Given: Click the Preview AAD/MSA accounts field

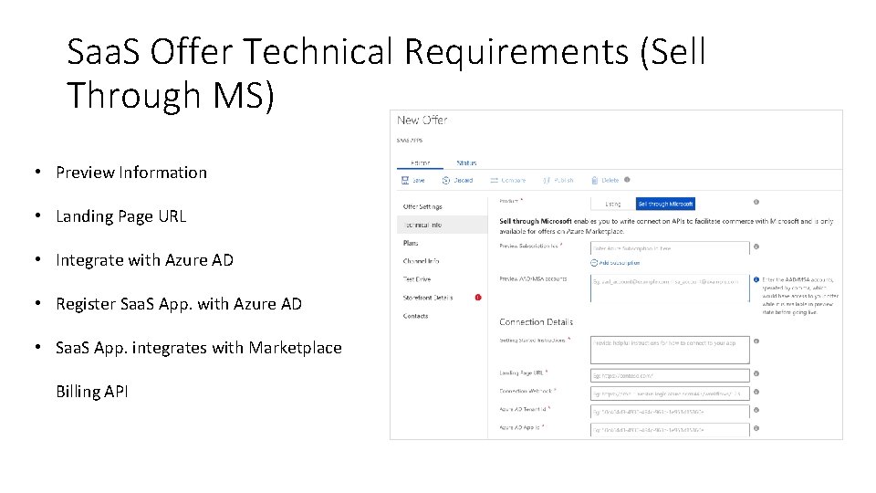Looking at the screenshot, I should click(x=670, y=288).
